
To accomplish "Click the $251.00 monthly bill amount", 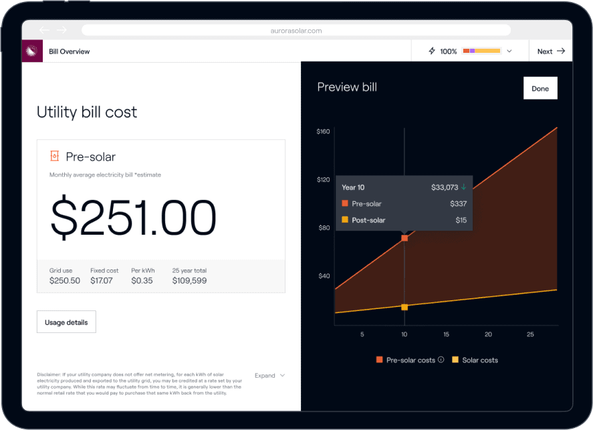I will point(133,217).
